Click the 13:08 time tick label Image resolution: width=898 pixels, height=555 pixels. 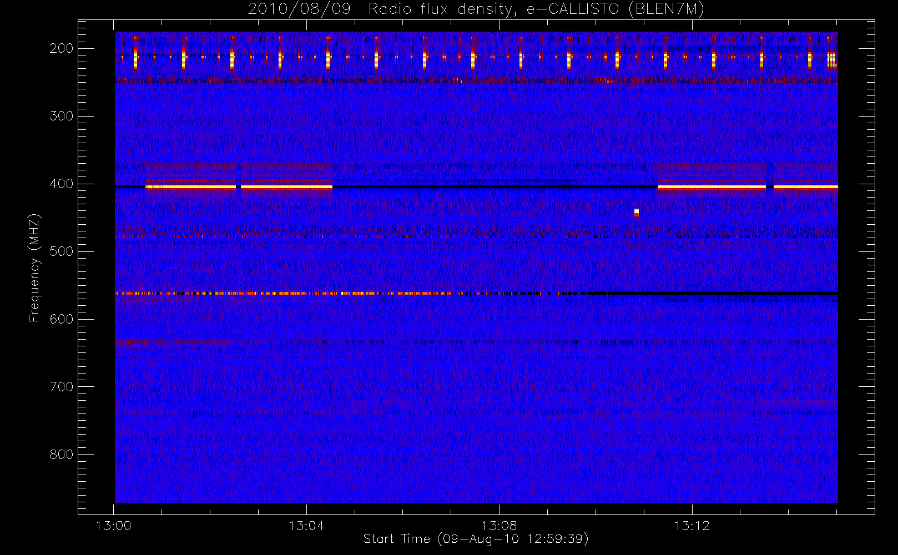point(499,526)
